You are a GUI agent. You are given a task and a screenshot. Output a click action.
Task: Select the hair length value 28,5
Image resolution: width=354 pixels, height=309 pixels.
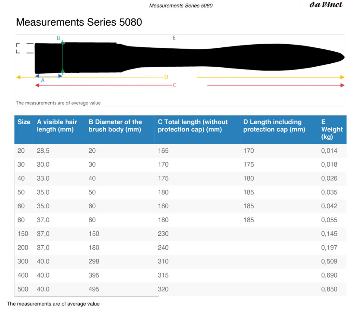[x=43, y=151]
